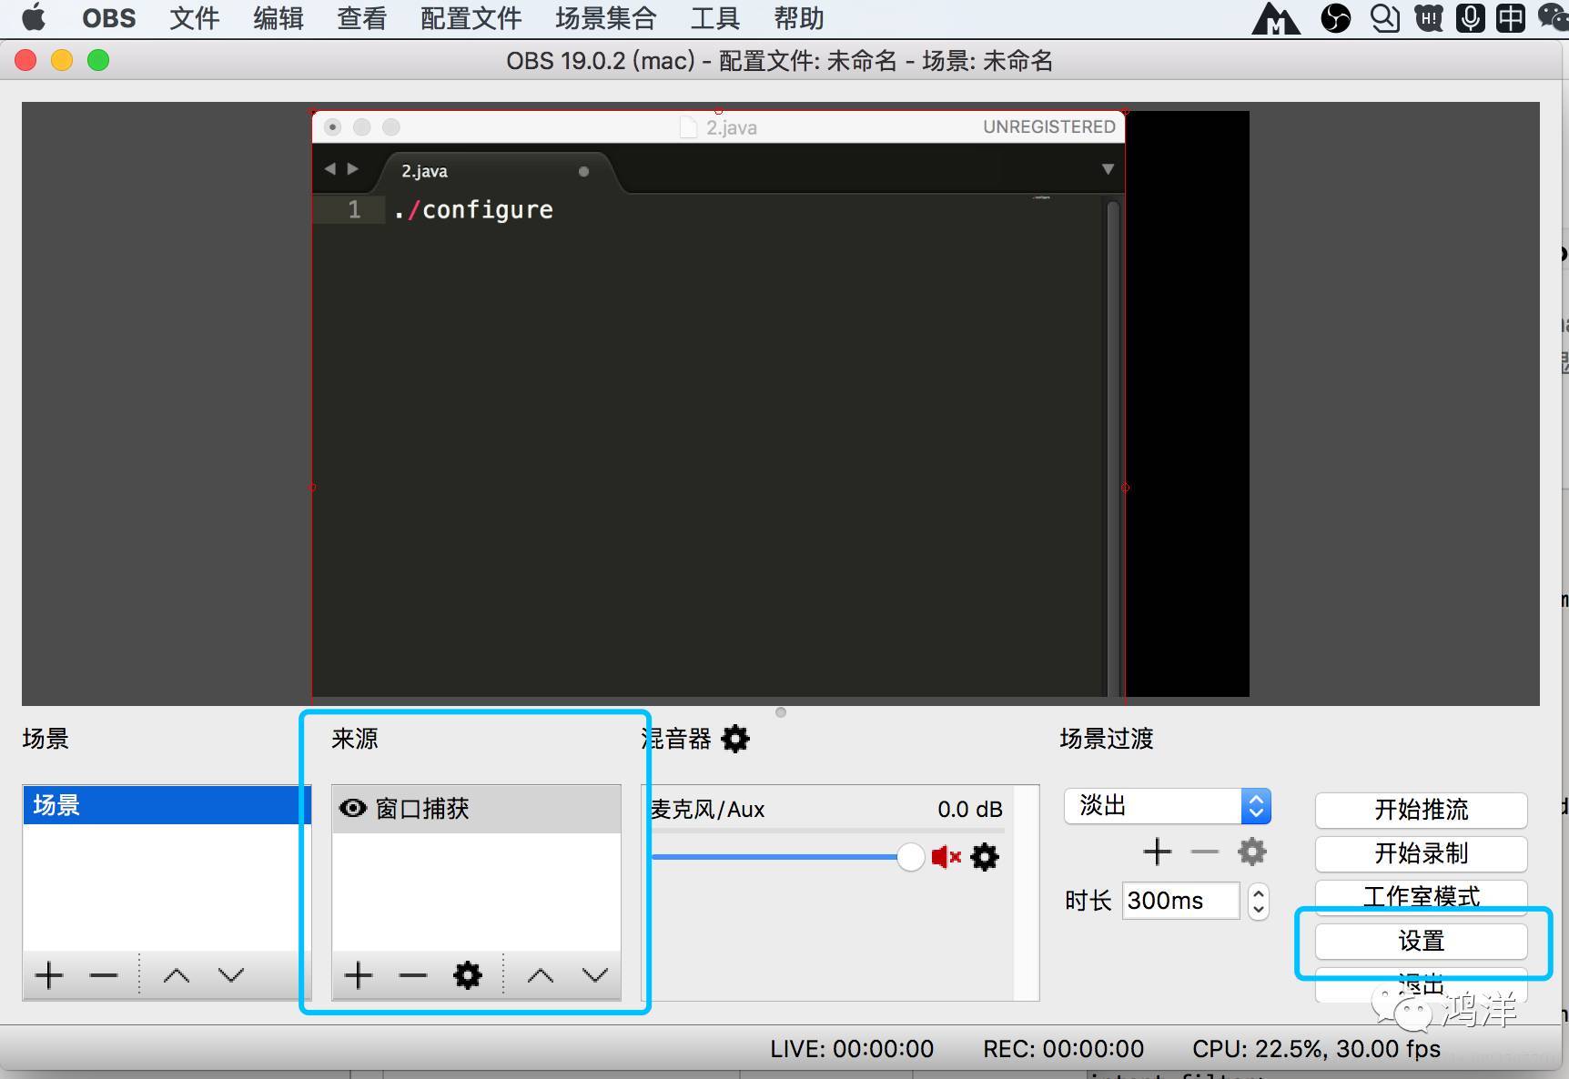Select the 窗口捕获 source row
The width and height of the screenshot is (1569, 1079).
coord(477,809)
